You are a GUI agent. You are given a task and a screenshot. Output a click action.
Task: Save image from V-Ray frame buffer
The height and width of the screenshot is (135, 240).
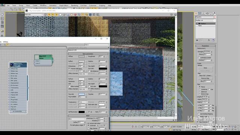coord(68,15)
